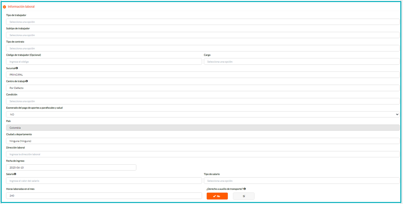Open the Tipo de salario dropdown

301,181
